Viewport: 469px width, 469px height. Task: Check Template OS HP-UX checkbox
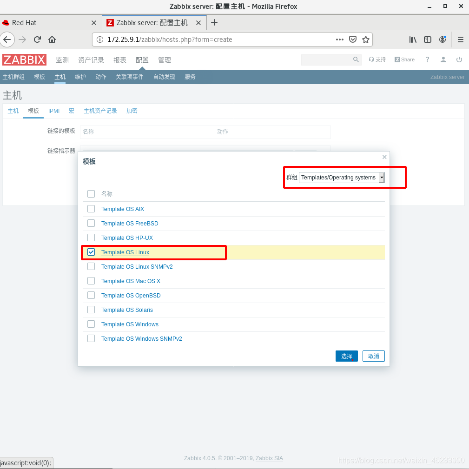coord(91,238)
